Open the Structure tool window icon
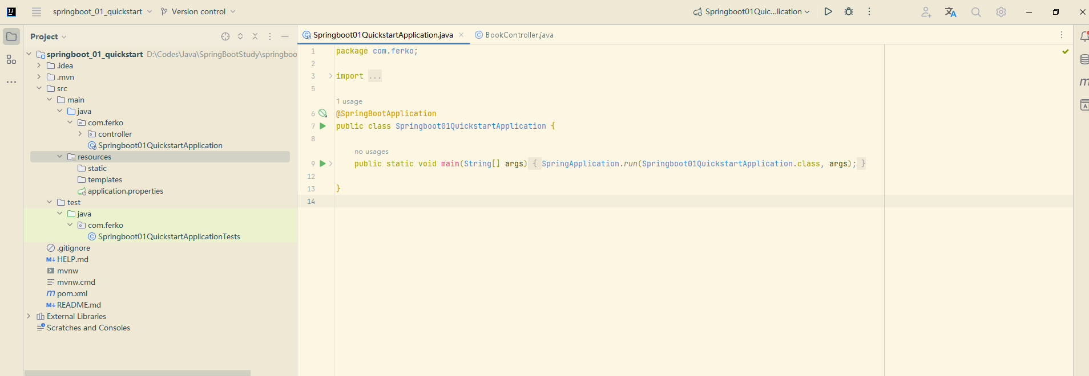Image resolution: width=1089 pixels, height=376 pixels. coord(11,59)
